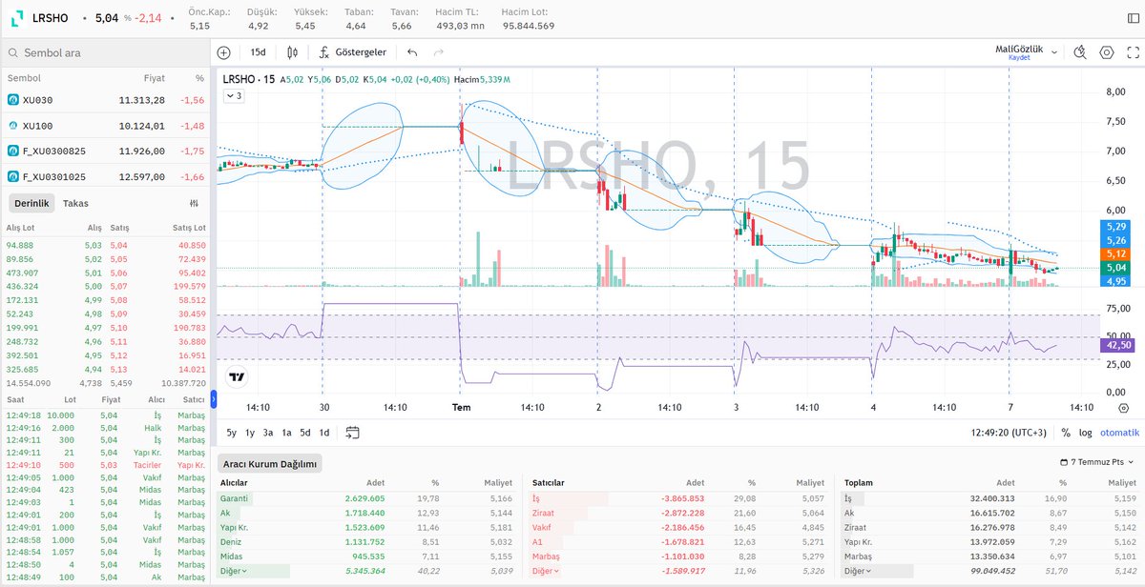Viewport: 1145px width, 587px height.
Task: Open the Göstergeler indicators button
Action: coord(352,52)
